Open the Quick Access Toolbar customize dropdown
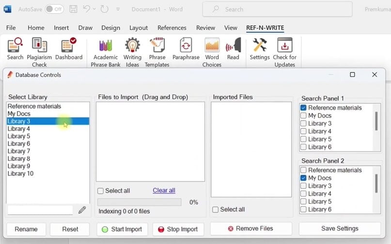The height and width of the screenshot is (244, 391). pos(119,9)
